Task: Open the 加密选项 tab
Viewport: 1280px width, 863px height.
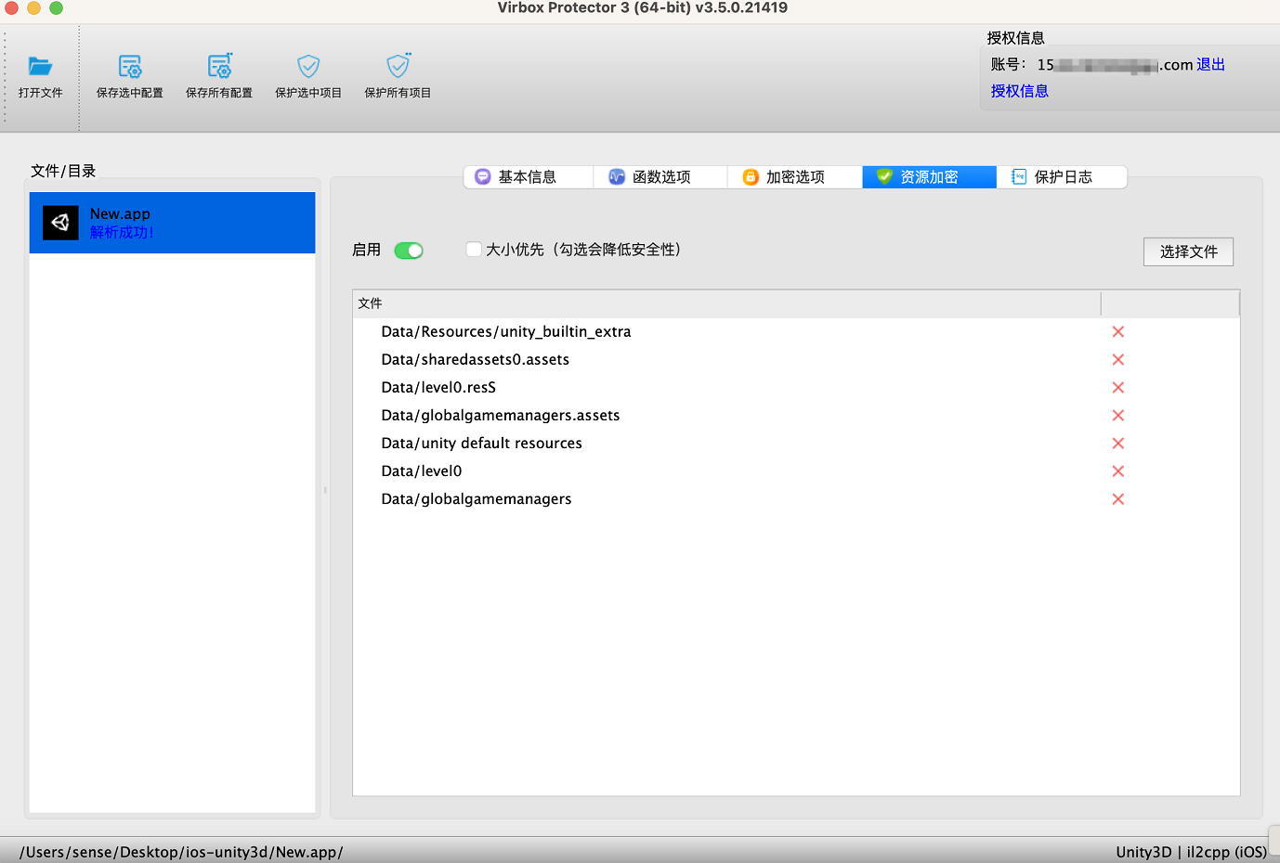Action: coord(795,177)
